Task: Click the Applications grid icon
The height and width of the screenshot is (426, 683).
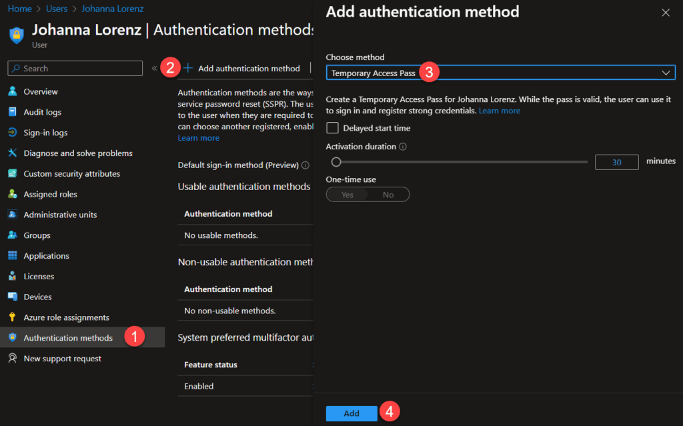Action: 12,256
